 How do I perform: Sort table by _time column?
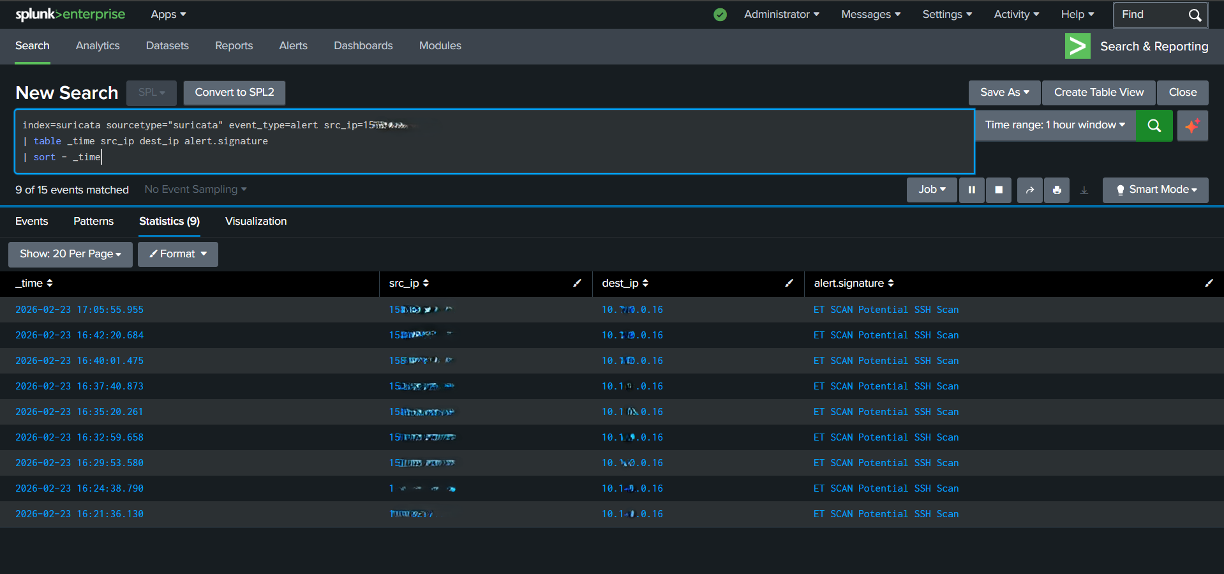click(34, 283)
